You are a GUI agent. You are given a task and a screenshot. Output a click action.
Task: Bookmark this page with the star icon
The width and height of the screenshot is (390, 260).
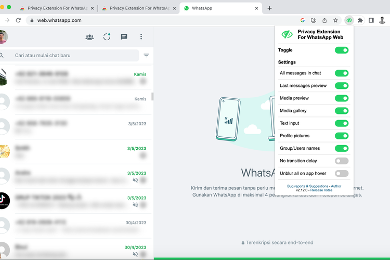[x=335, y=20]
